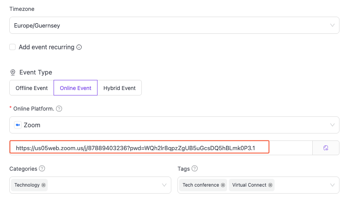The height and width of the screenshot is (213, 355).
Task: Click the info icon beside Add event recurring
Action: [79, 47]
